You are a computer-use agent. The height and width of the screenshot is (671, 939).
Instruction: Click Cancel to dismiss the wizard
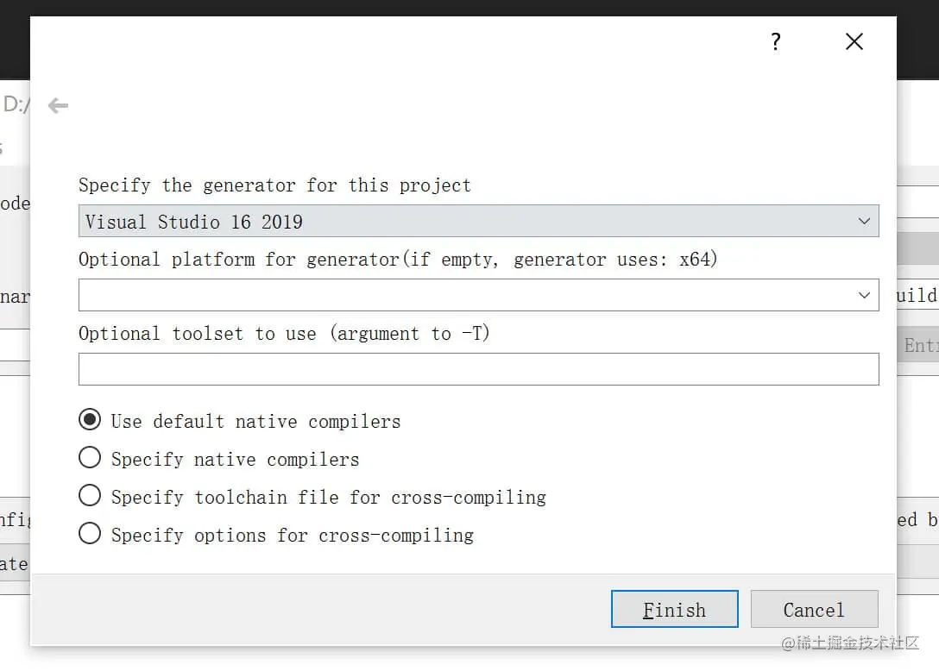[814, 609]
